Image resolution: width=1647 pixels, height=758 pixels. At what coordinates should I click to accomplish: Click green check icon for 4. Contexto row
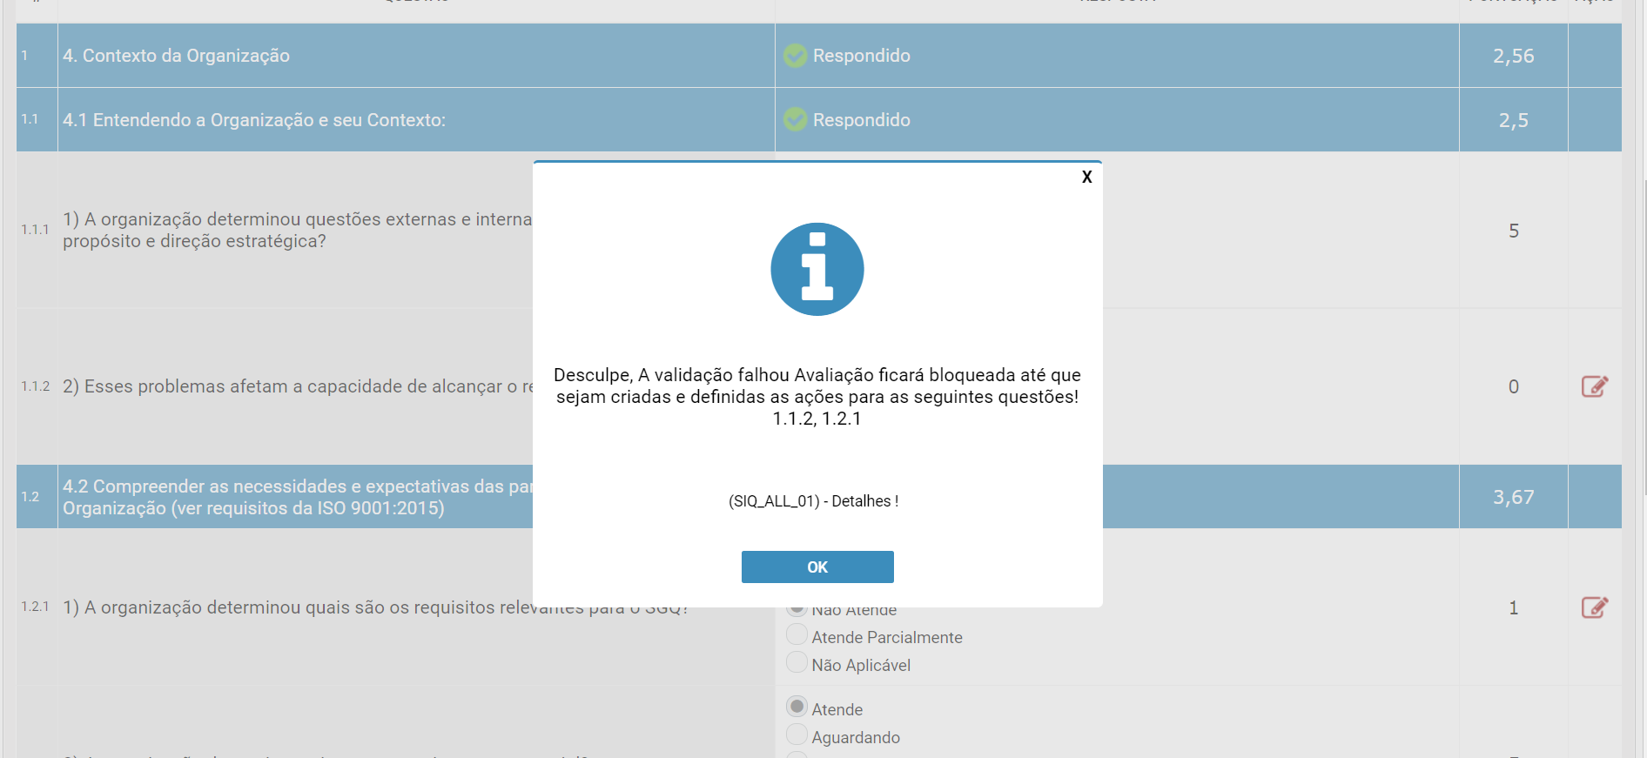coord(795,56)
